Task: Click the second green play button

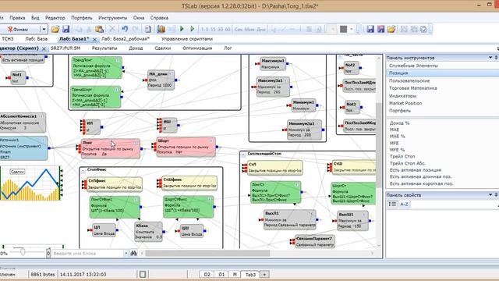Action: pos(193,29)
